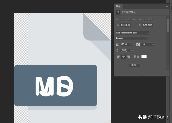Open the 属性 panel flyout menu
The height and width of the screenshot is (123, 172).
coord(167,6)
